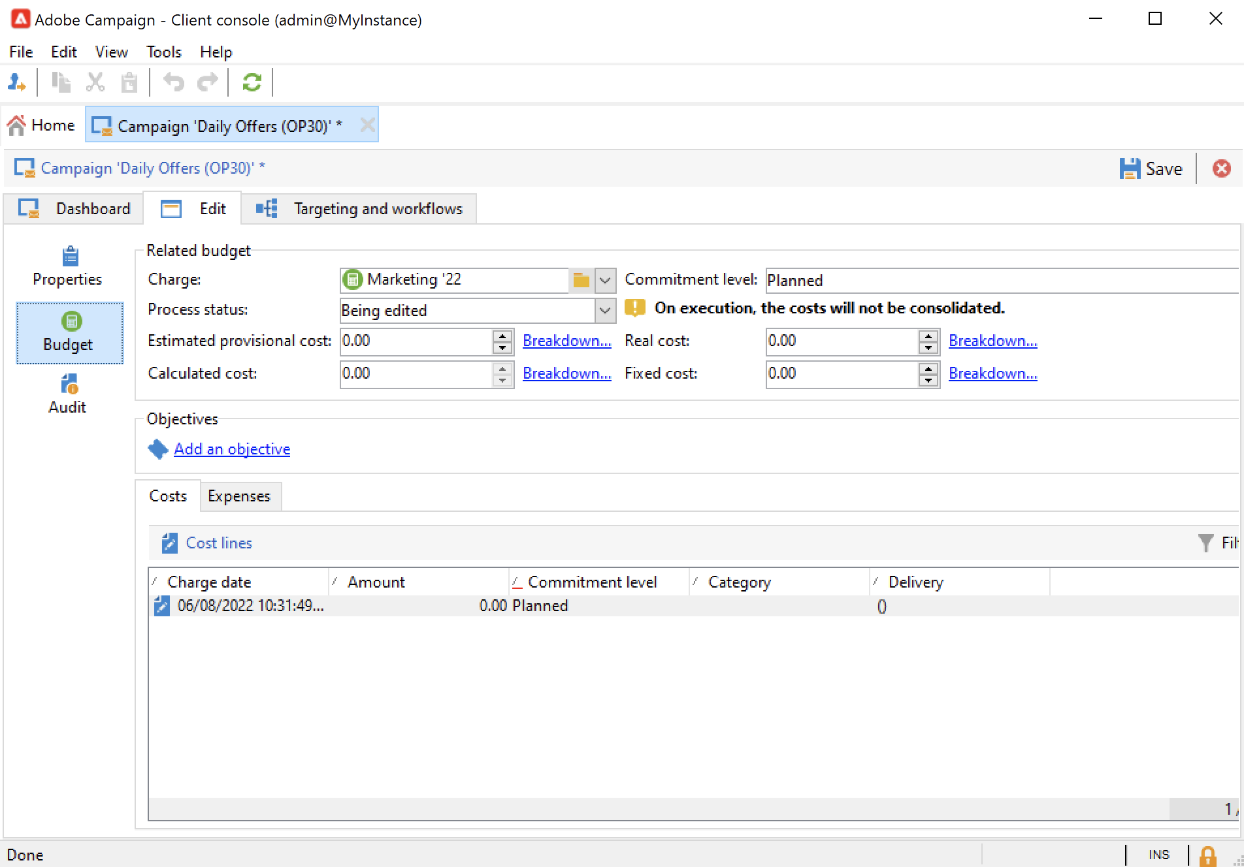Click the Fixed cost spinner arrows
Screen dimensions: 1244x867
point(928,373)
